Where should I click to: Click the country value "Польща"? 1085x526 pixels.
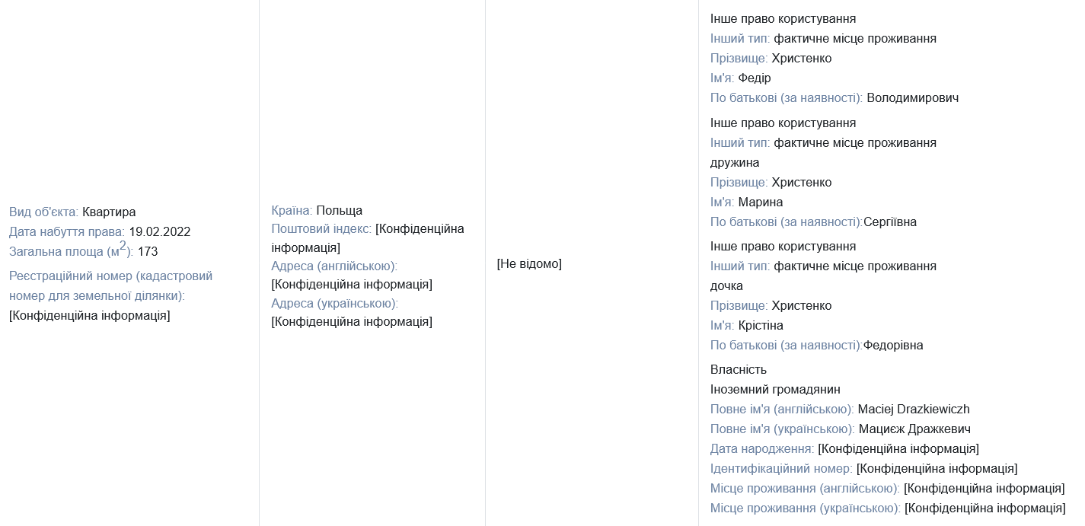(x=339, y=211)
